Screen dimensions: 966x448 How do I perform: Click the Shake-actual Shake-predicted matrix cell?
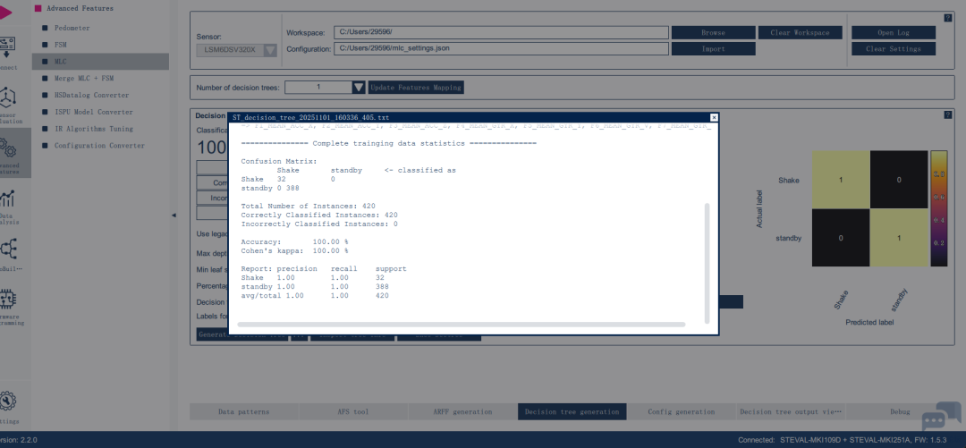click(x=841, y=180)
